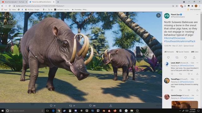Open more options on TovesPlays reply
202x113 pixels.
click(x=197, y=79)
